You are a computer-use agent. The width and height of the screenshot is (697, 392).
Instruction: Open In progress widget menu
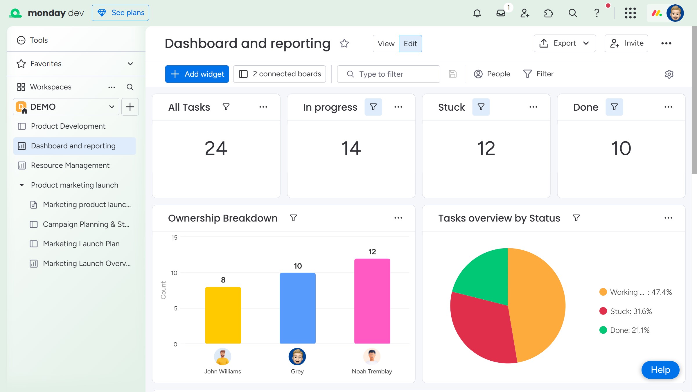(x=398, y=107)
